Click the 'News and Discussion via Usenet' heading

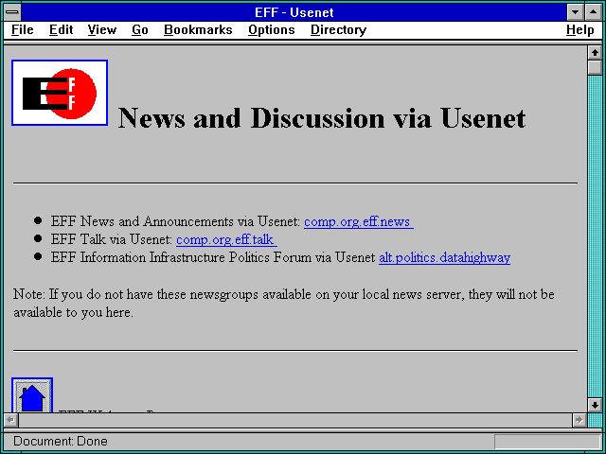[x=322, y=117]
